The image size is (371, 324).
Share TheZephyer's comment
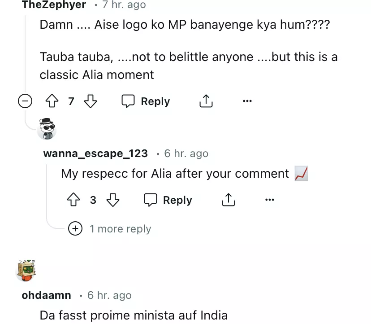(206, 101)
